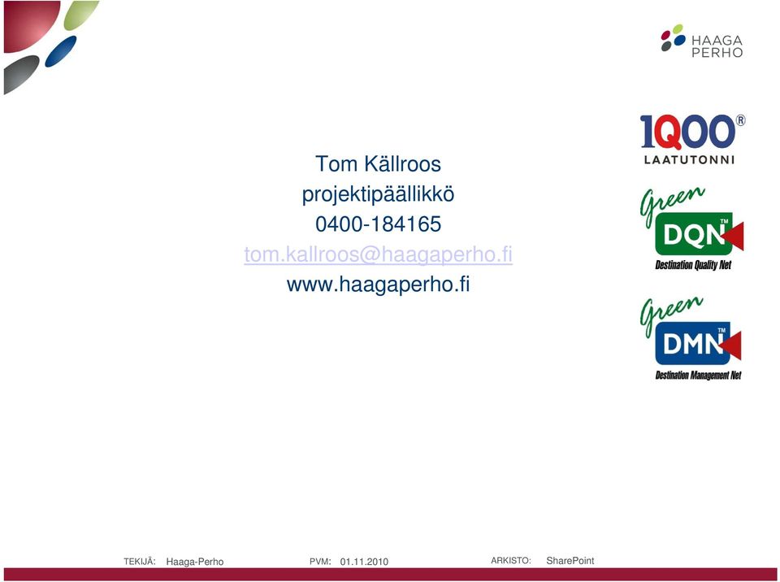The image size is (780, 582).
Task: Click the PVM: footer label
Action: click(320, 562)
